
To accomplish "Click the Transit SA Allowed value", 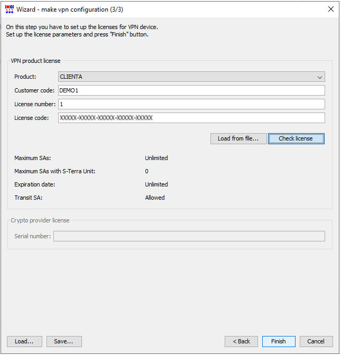I will pos(155,198).
